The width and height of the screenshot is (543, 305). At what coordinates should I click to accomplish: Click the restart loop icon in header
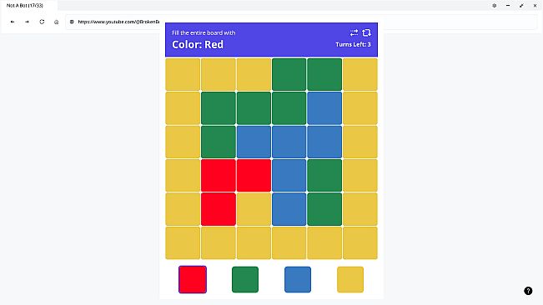pos(366,32)
